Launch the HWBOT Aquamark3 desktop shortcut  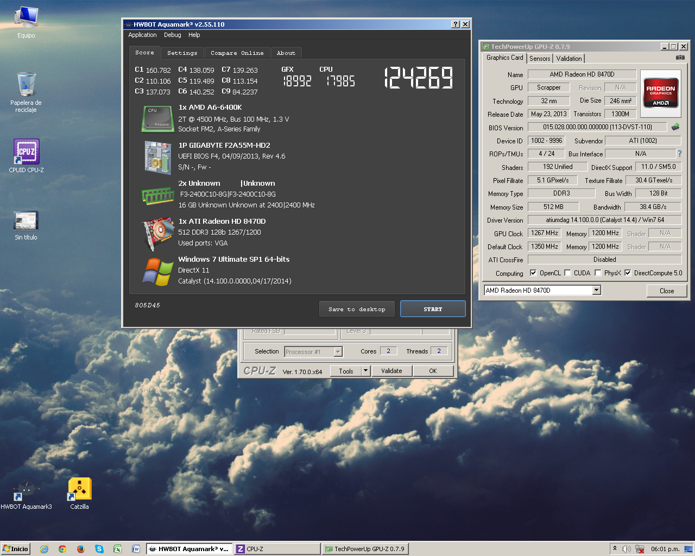click(26, 495)
